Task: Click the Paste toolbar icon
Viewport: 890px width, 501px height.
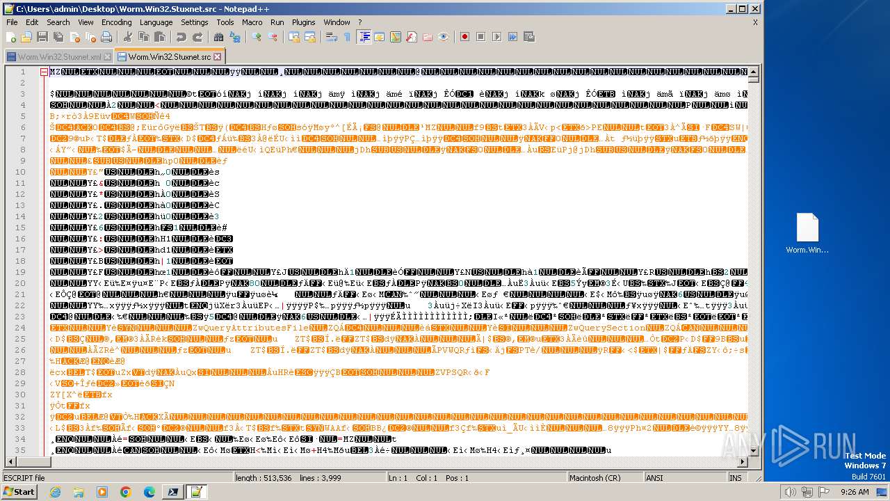Action: click(x=160, y=37)
